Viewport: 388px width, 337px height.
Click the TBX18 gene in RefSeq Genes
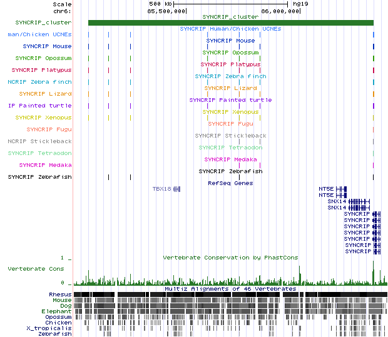pyautogui.click(x=162, y=189)
